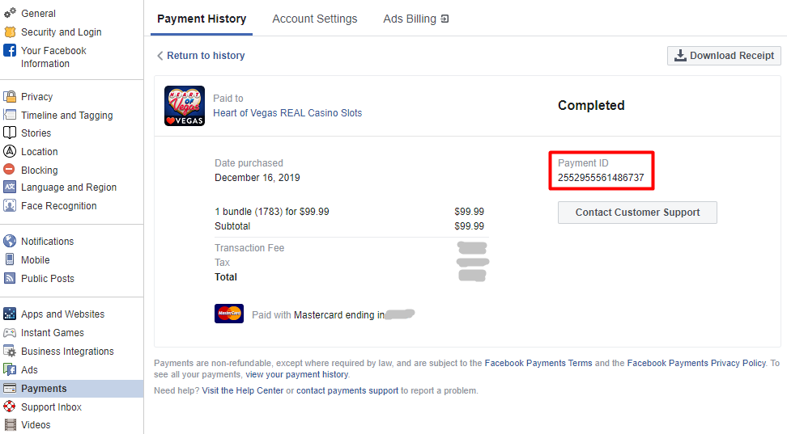Click the Download Receipt button
The image size is (787, 434).
pyautogui.click(x=724, y=56)
